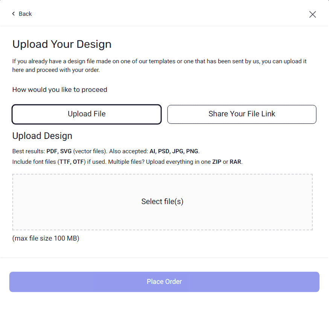Image resolution: width=329 pixels, height=320 pixels.
Task: Click the 'How would you like to proceed' text
Action: coord(60,90)
